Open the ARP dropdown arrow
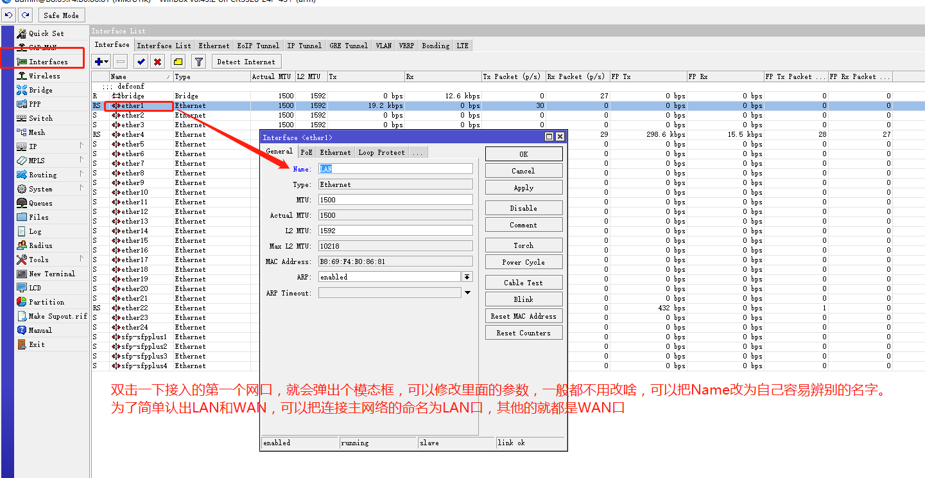925x478 pixels. pos(467,277)
